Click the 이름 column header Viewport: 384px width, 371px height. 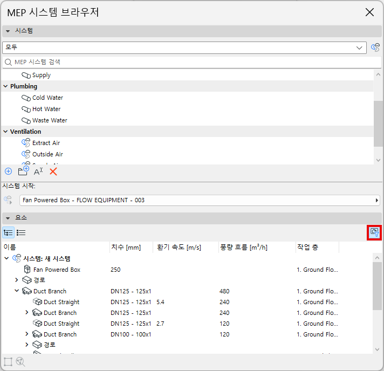click(56, 247)
